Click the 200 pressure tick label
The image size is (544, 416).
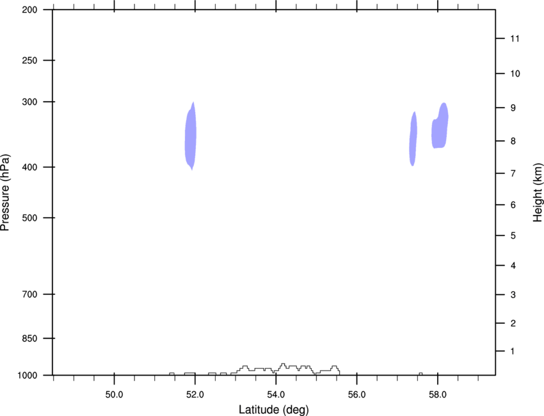click(29, 10)
